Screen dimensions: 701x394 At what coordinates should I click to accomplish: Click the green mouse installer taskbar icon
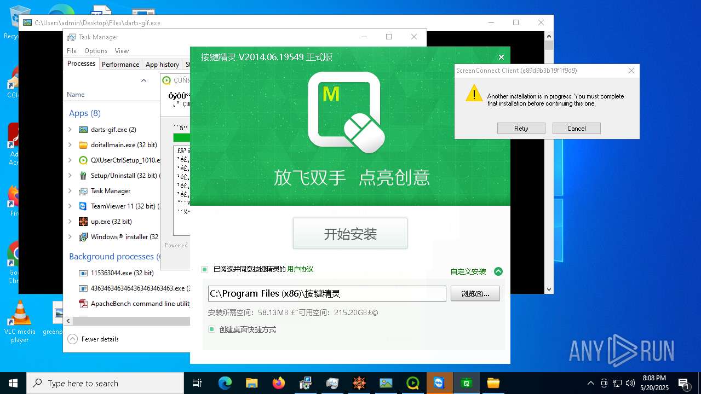point(467,383)
